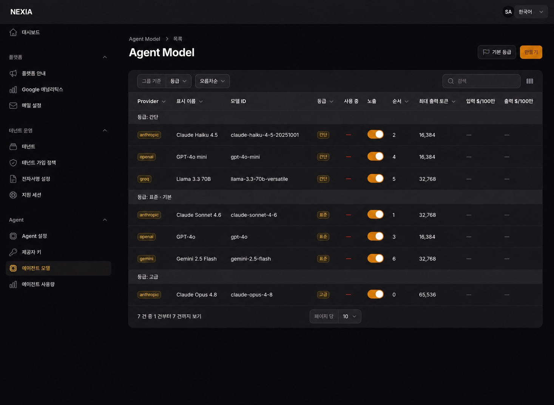The width and height of the screenshot is (554, 405).
Task: Click model ID claude-opus-4-8
Action: (x=252, y=295)
